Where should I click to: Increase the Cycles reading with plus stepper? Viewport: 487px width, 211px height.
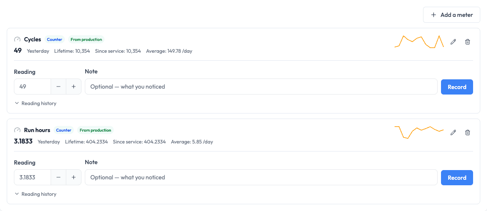[73, 87]
